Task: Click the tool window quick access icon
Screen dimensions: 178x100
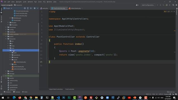Action: click(x=1, y=94)
